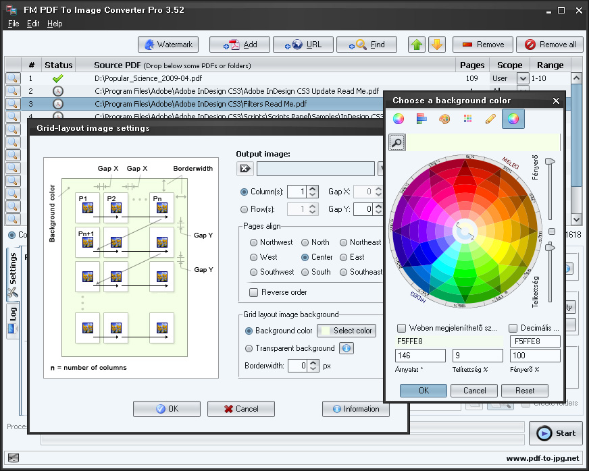Open the Help menu
This screenshot has width=589, height=471.
coord(55,24)
